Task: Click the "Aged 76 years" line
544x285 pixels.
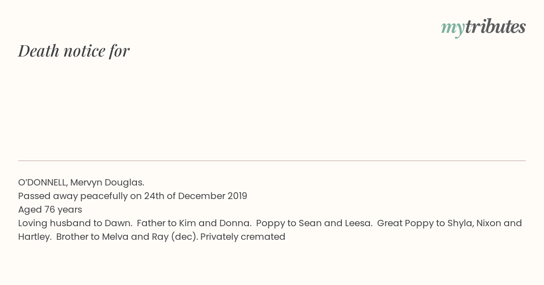Action: point(50,210)
